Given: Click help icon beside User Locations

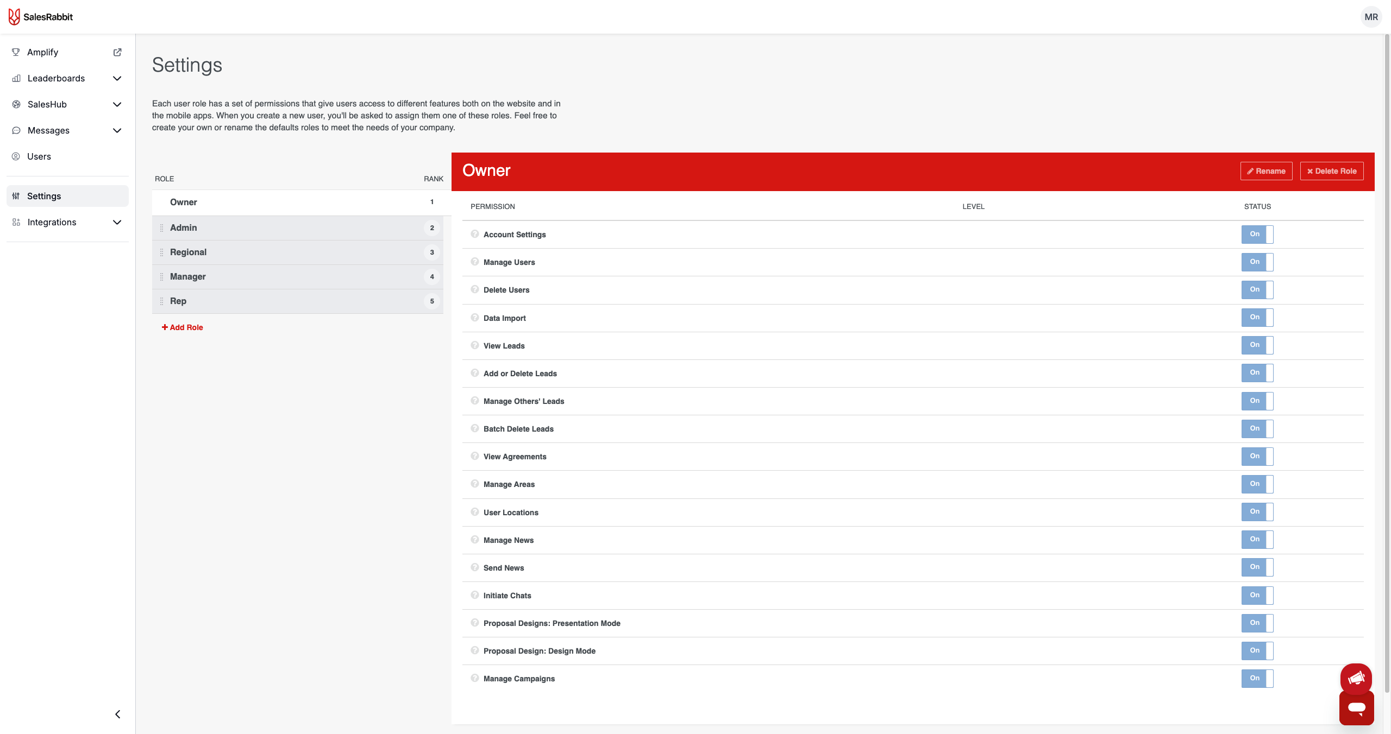Looking at the screenshot, I should [475, 512].
